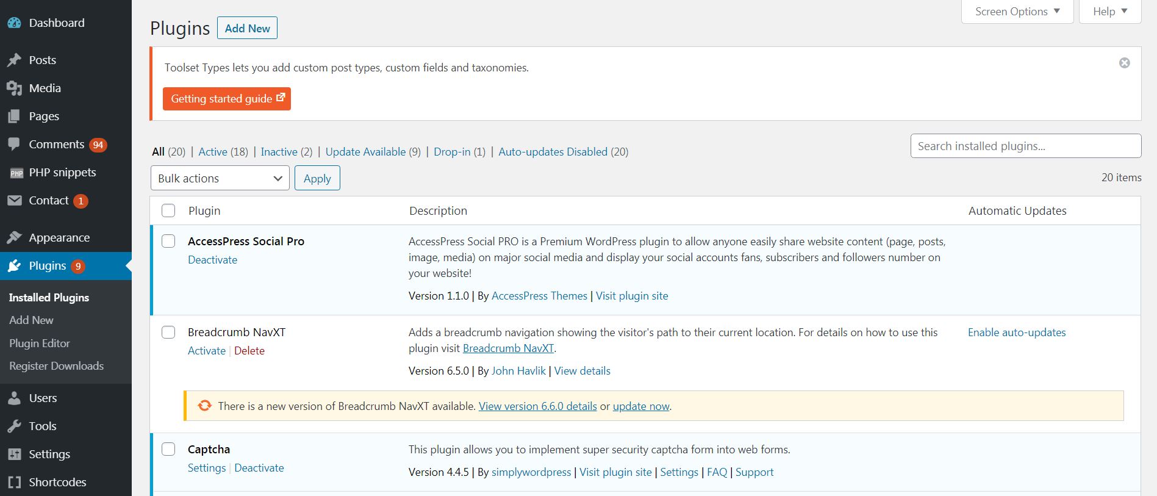The height and width of the screenshot is (496, 1157).
Task: Filter by All plugins
Action: point(159,152)
